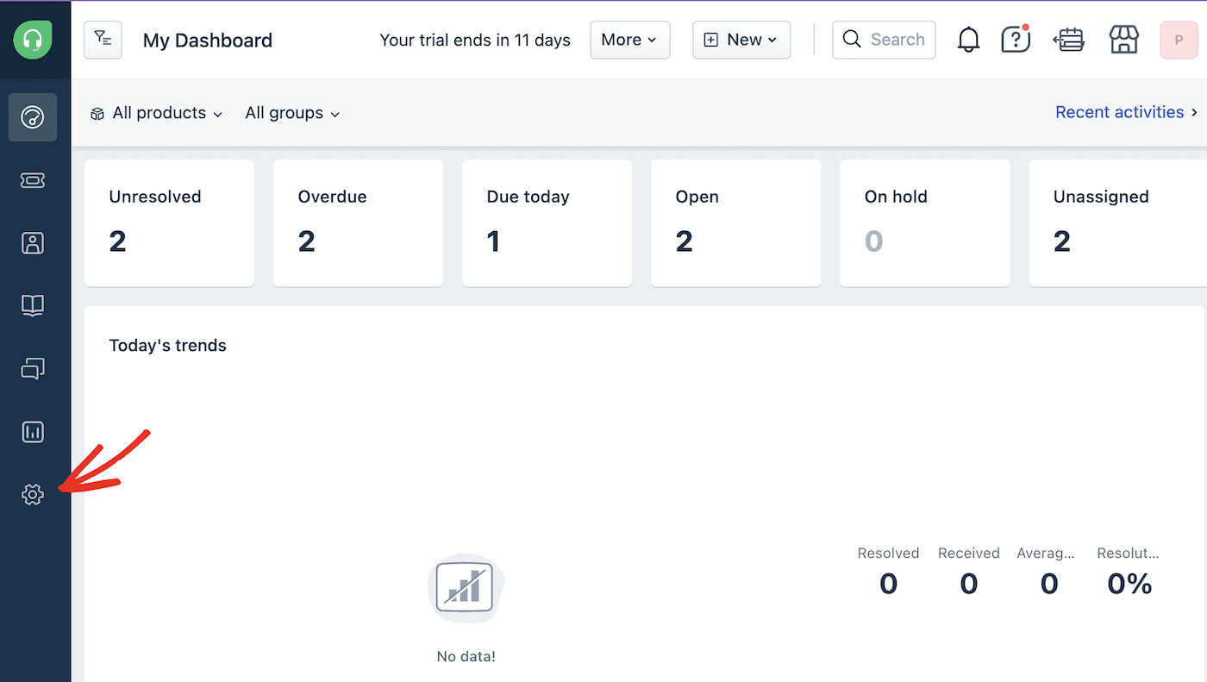Screen dimensions: 1207x682
Task: Open the ticket filters icon beside My Dashboard
Action: 103,40
